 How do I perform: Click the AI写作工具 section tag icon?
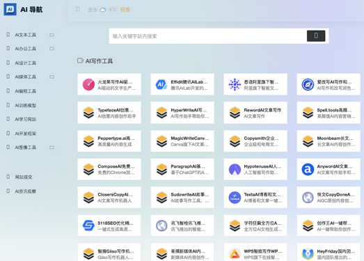80,61
